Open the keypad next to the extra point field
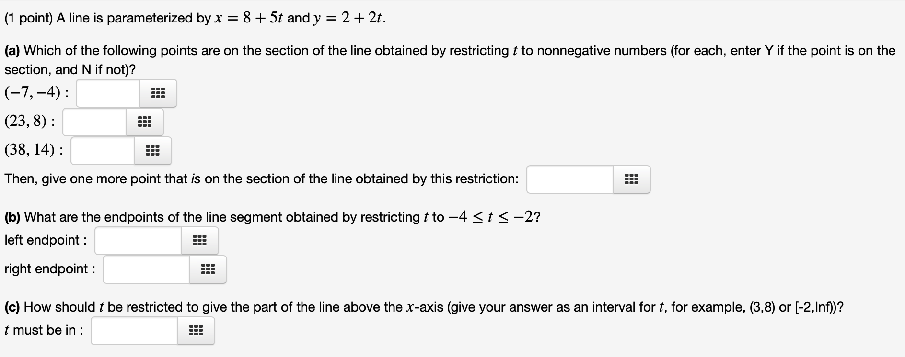The height and width of the screenshot is (357, 905). click(x=630, y=179)
